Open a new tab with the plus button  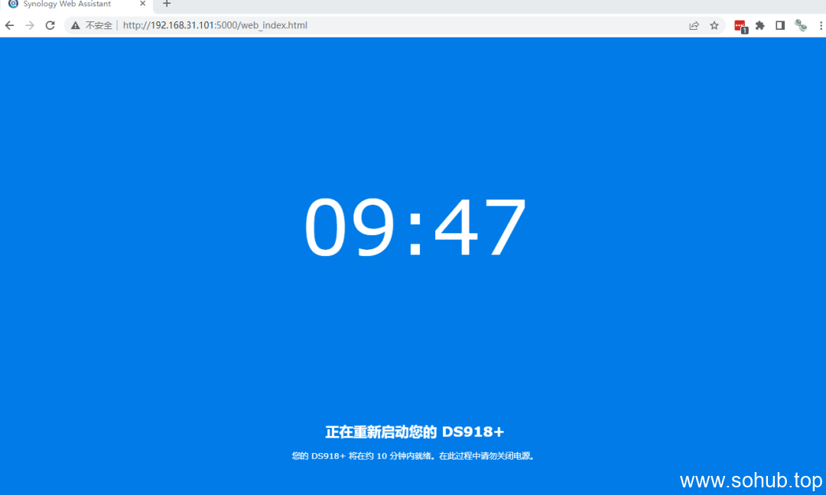coord(167,4)
